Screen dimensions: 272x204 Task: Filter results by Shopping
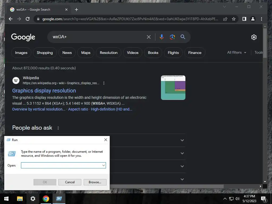[x=45, y=53]
